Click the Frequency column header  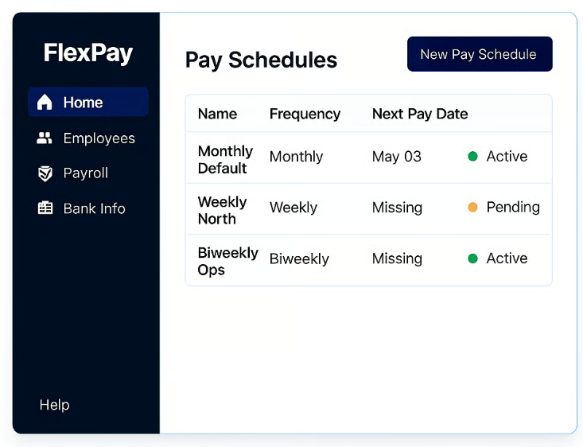pyautogui.click(x=305, y=114)
